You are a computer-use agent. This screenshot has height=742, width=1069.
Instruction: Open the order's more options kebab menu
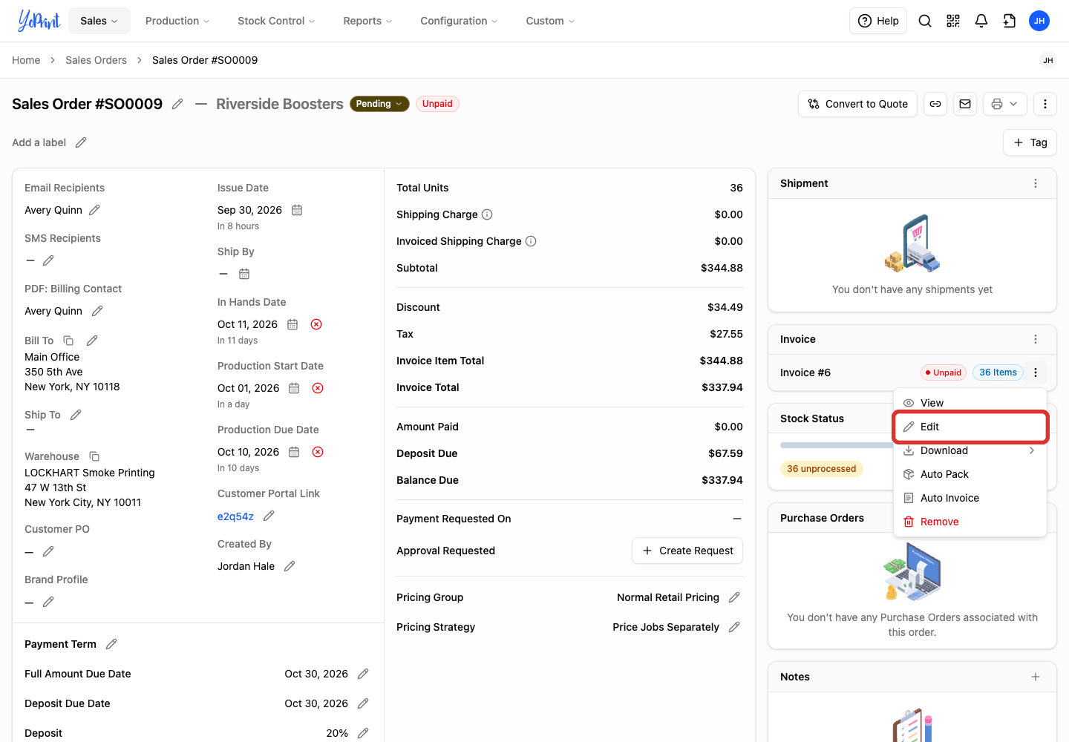[x=1045, y=104]
